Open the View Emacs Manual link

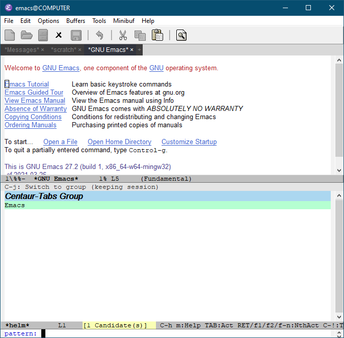click(x=35, y=100)
